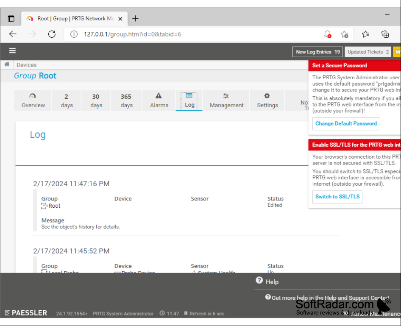Open the browser tab actions menu icon
This screenshot has height=326, width=401.
click(x=11, y=19)
